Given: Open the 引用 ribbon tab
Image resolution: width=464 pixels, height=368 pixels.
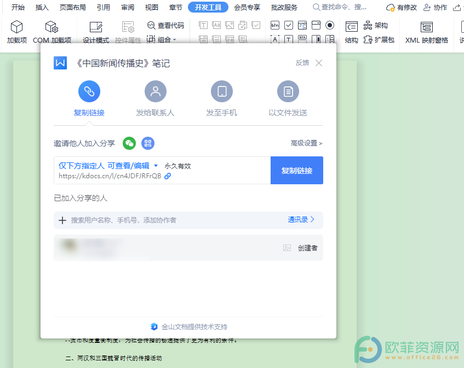Looking at the screenshot, I should [104, 7].
